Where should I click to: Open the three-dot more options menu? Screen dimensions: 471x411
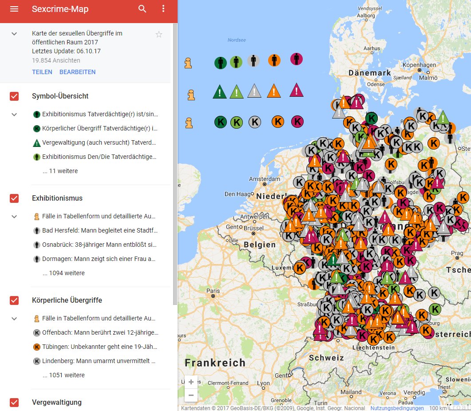163,9
